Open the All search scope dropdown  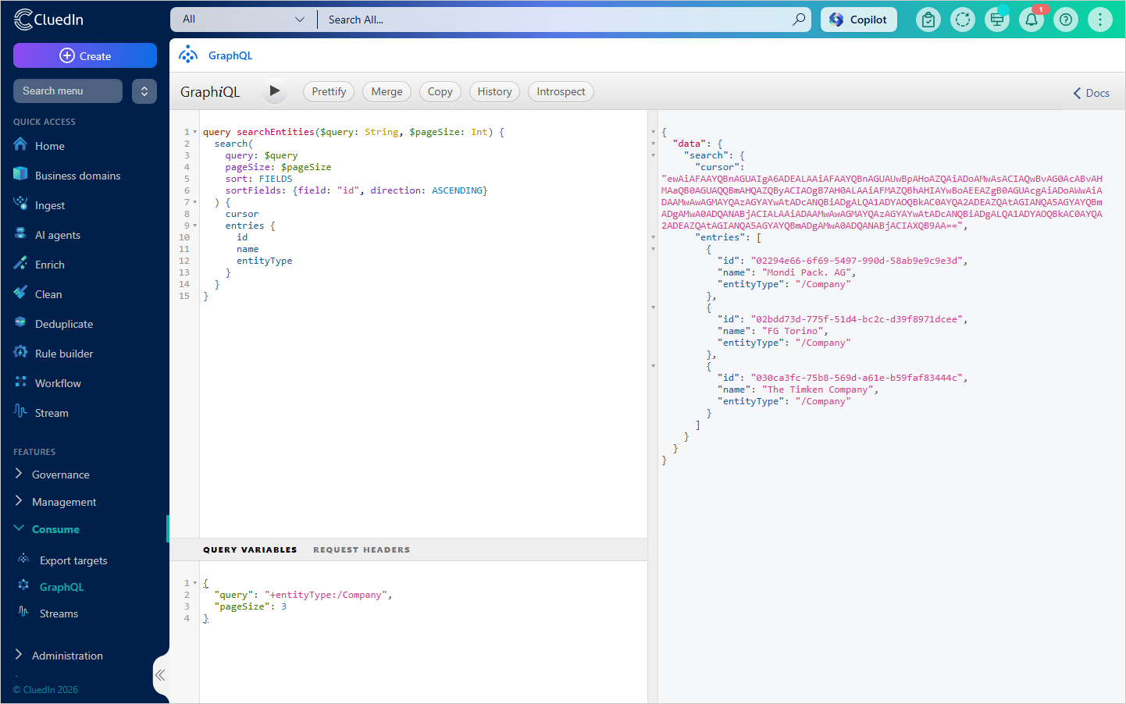pyautogui.click(x=243, y=20)
